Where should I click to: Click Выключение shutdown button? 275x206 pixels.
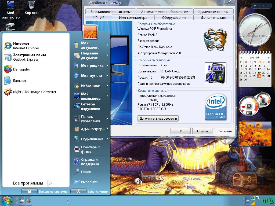(90, 191)
